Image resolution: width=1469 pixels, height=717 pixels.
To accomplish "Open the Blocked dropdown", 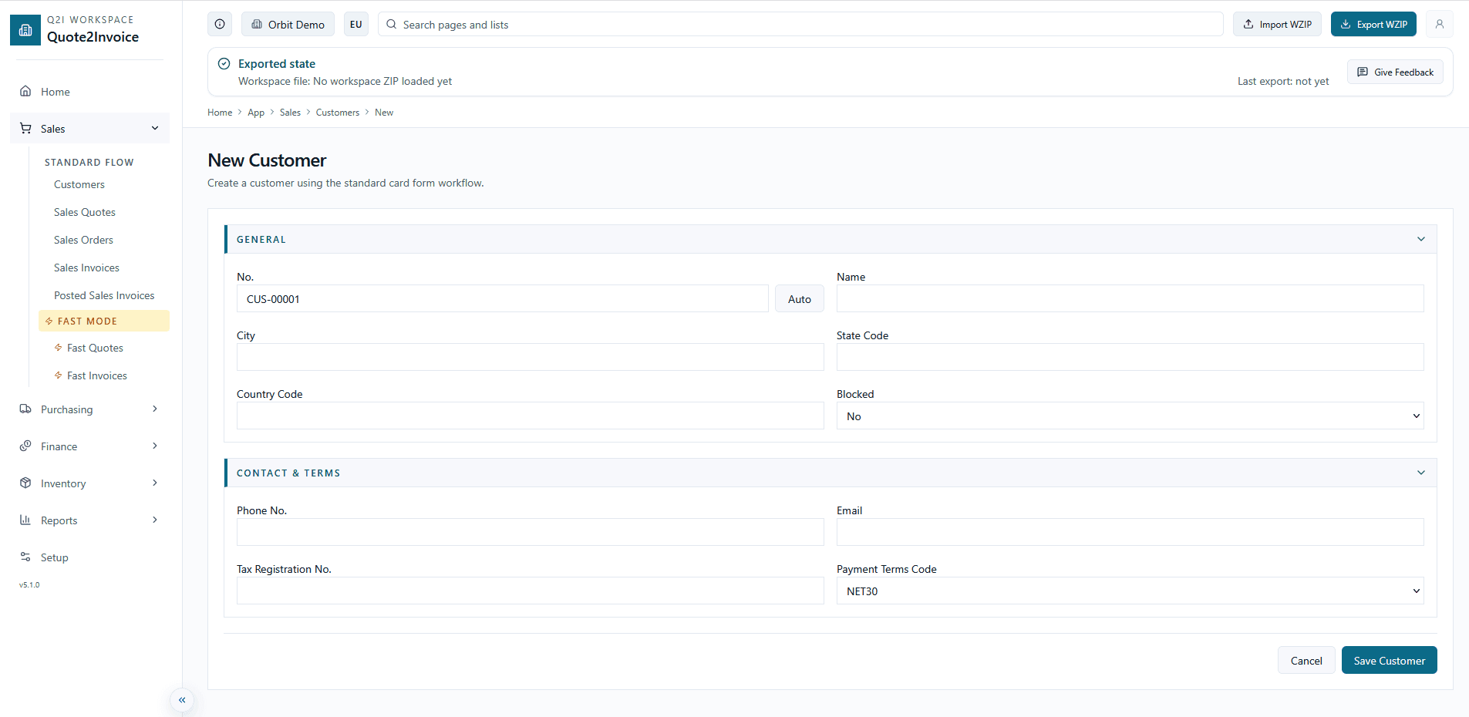I will [x=1130, y=416].
